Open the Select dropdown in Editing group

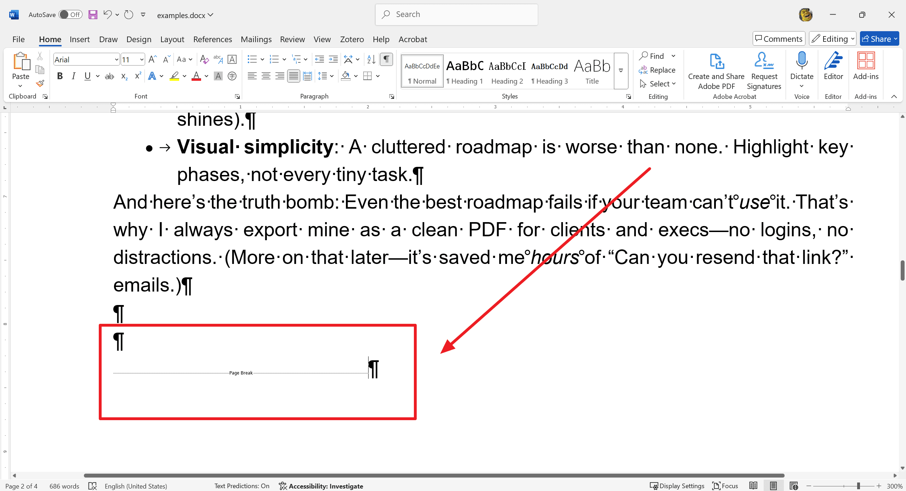point(658,84)
